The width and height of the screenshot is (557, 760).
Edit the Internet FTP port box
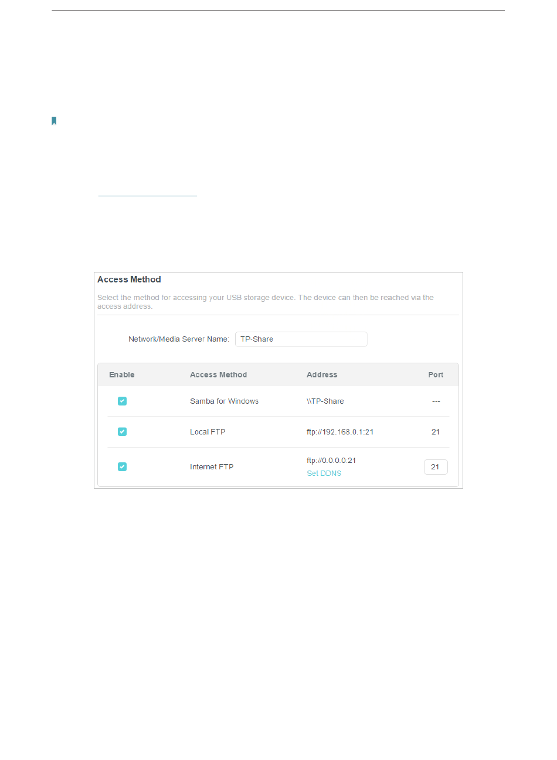point(436,467)
